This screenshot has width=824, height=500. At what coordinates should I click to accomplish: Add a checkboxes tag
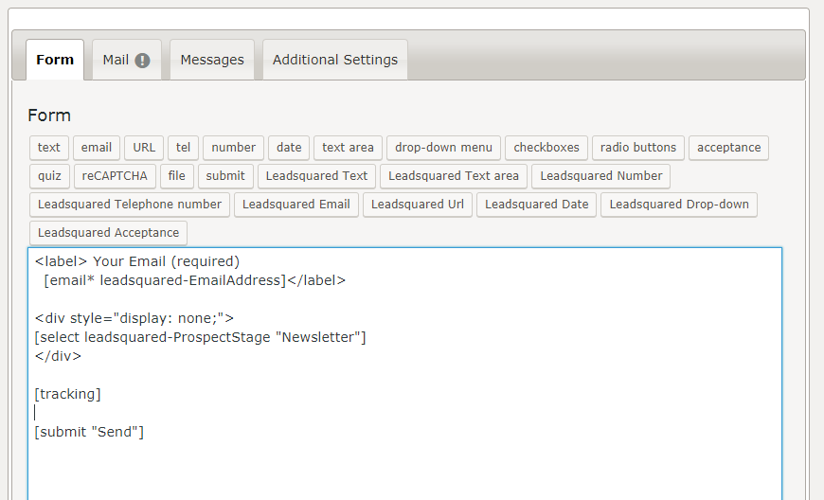pos(546,148)
